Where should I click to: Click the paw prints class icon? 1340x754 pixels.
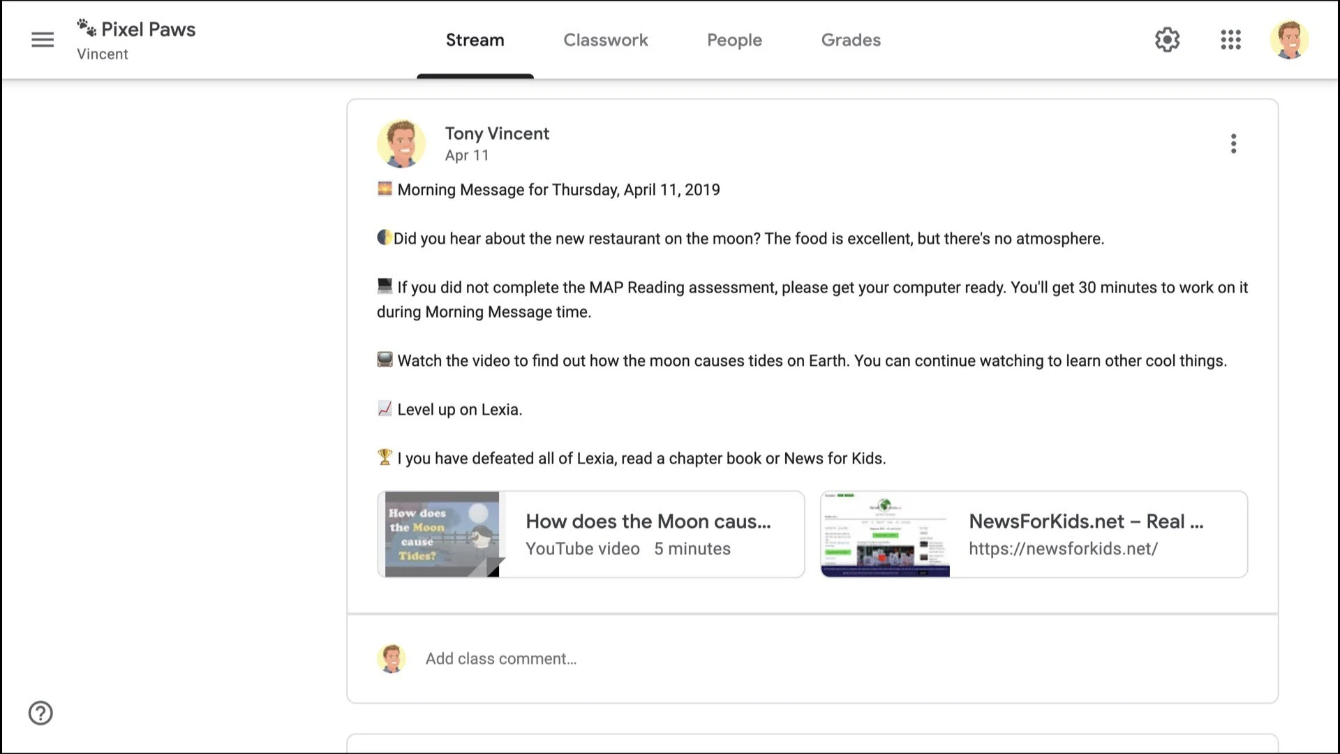[87, 29]
